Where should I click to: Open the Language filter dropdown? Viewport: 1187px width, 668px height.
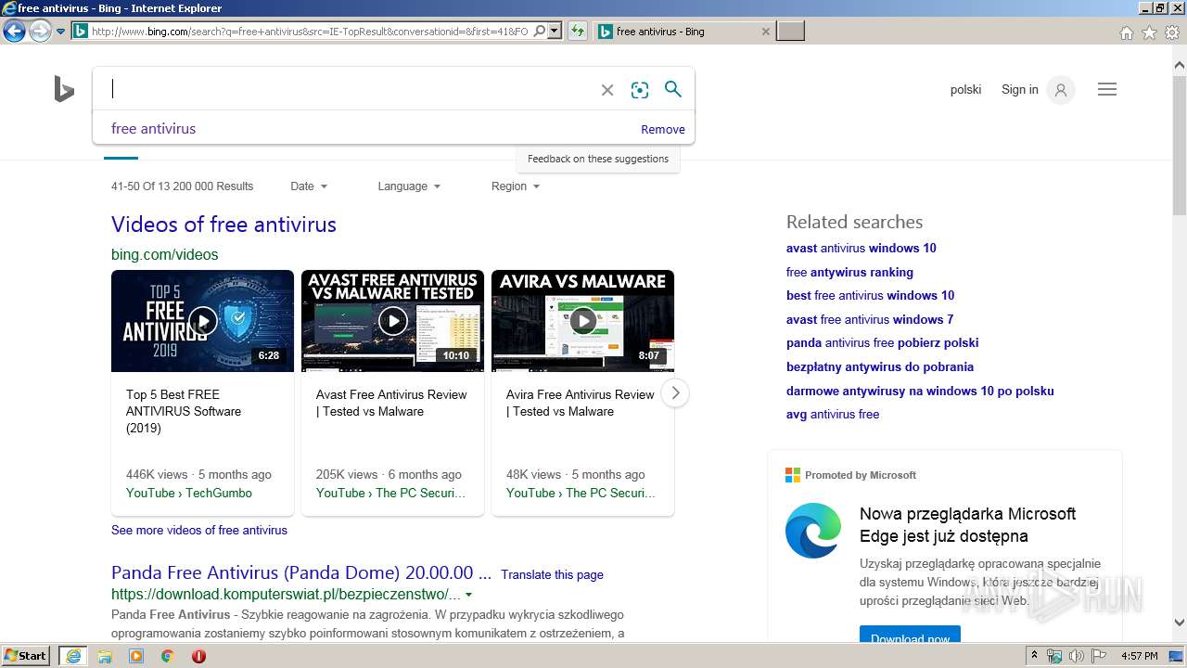(x=409, y=186)
